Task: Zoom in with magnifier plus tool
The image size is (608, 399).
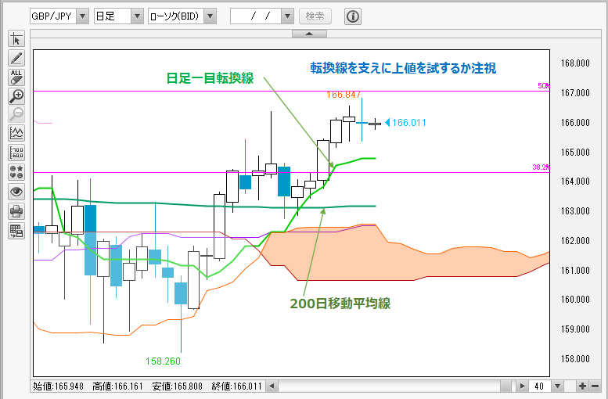Action: pyautogui.click(x=16, y=96)
